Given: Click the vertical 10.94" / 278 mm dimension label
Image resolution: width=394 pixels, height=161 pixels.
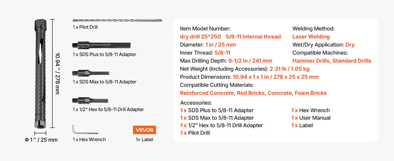Looking at the screenshot, I should point(57,74).
